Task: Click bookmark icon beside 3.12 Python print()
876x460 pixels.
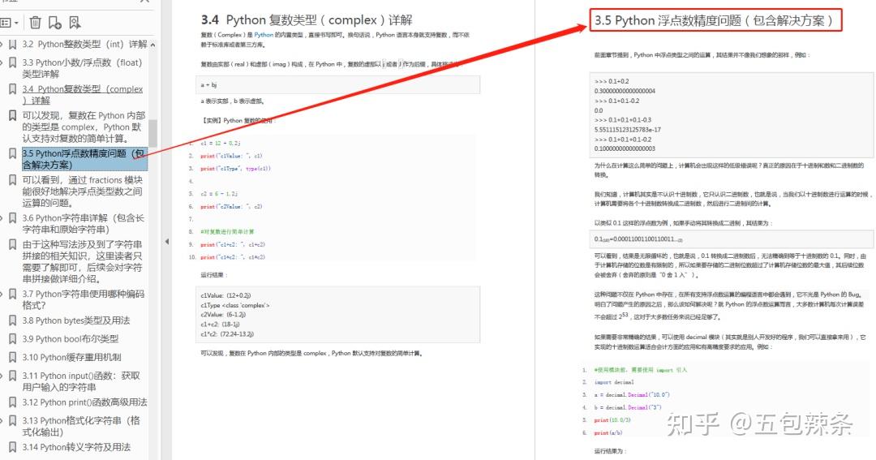Action: 13,402
